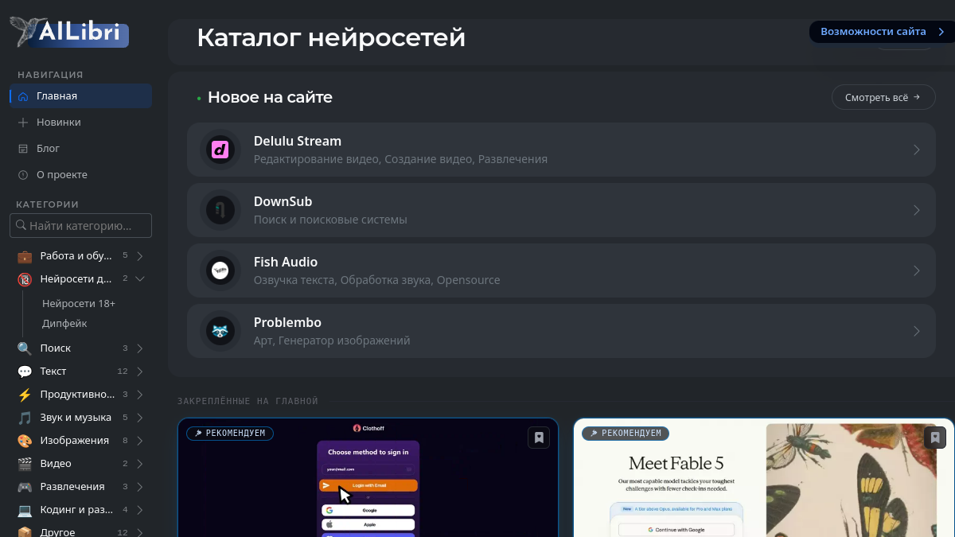The width and height of the screenshot is (955, 537).
Task: Click the laptop icon beside Кодинг и раз…
Action: tap(25, 510)
